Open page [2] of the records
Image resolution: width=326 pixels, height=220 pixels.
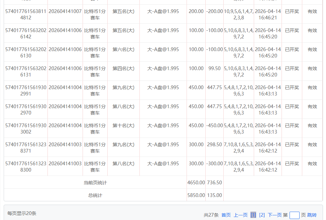click(262, 215)
